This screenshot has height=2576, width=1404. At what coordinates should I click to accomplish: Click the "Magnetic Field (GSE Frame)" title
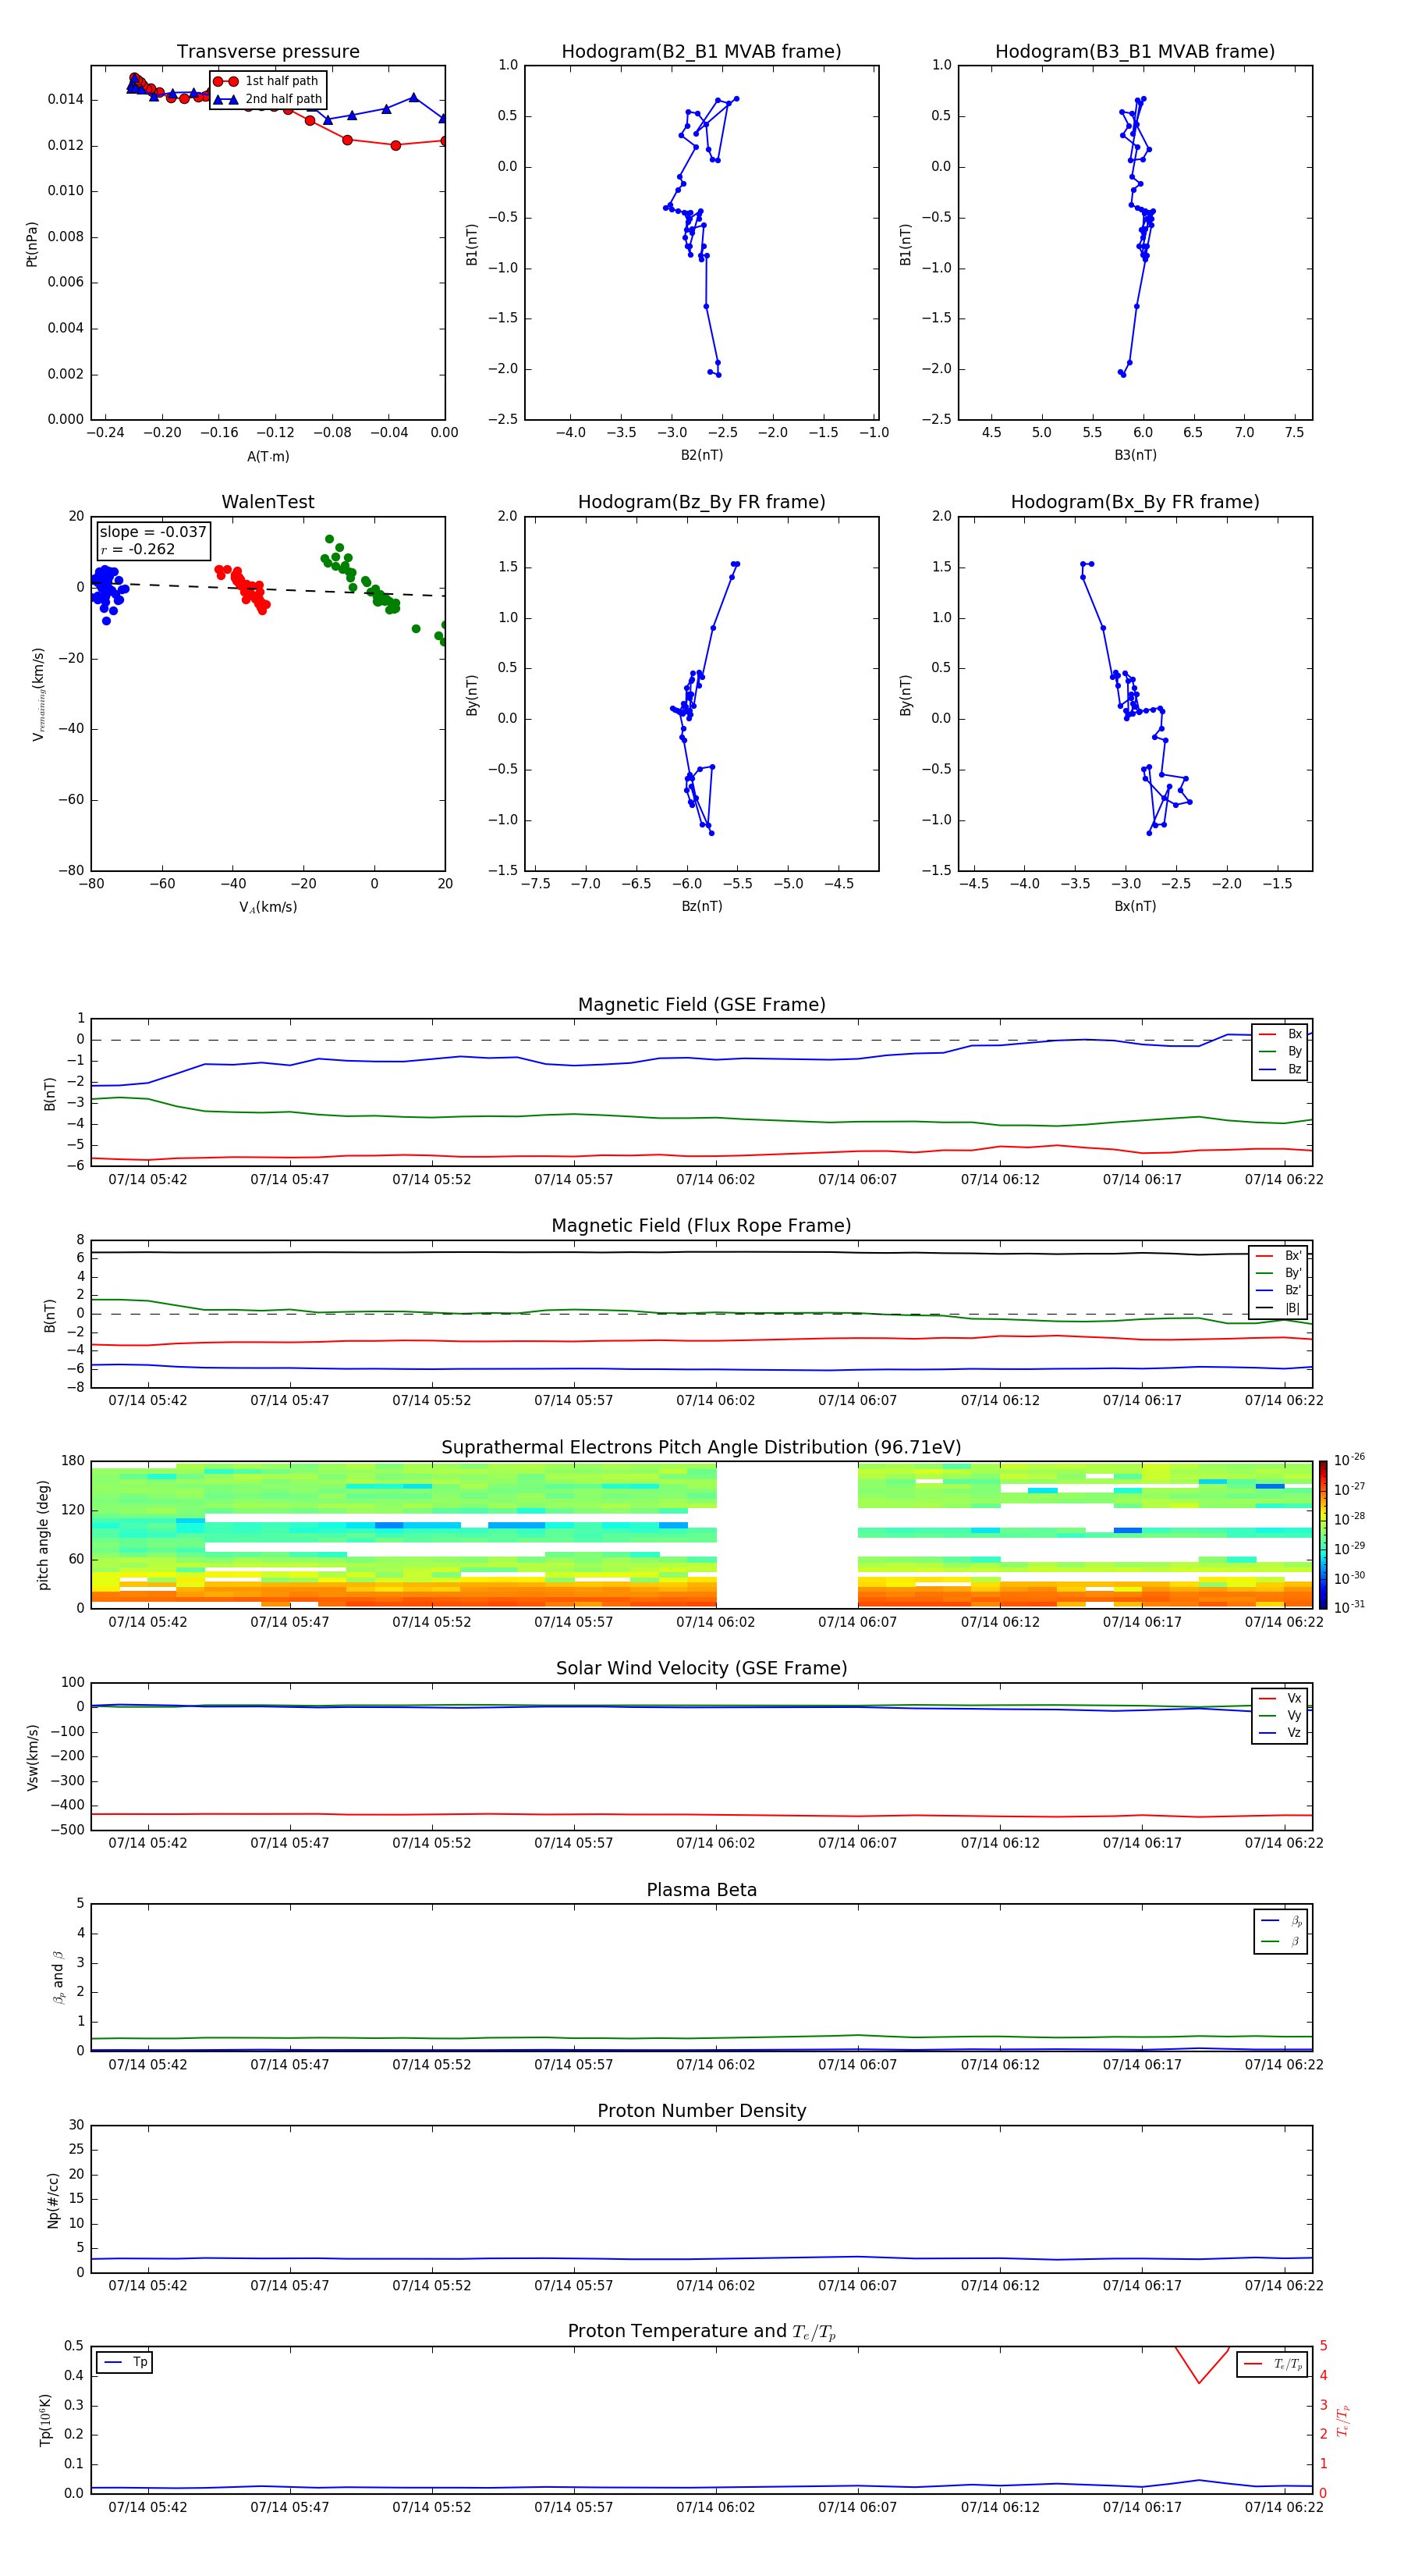tap(701, 1005)
